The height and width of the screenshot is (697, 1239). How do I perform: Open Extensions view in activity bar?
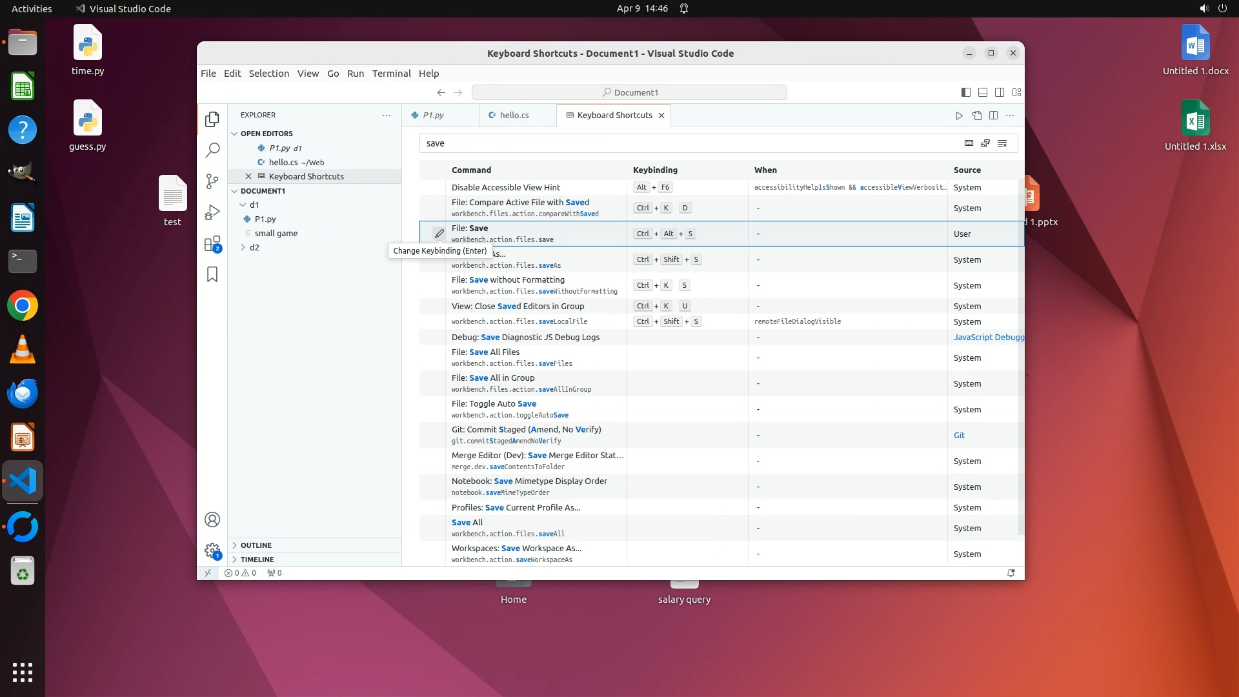(x=212, y=244)
